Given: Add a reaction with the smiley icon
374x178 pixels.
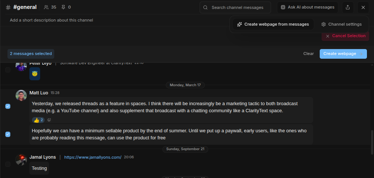Looking at the screenshot, I should 49,120.
